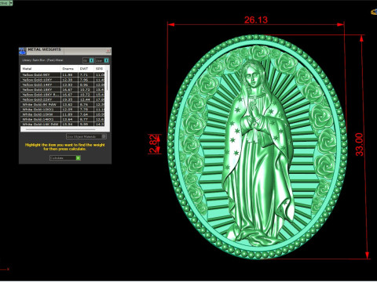Image resolution: width=377 pixels, height=282 pixels.
Task: Click the Metal Weights panel logo icon
Action: pyautogui.click(x=23, y=51)
